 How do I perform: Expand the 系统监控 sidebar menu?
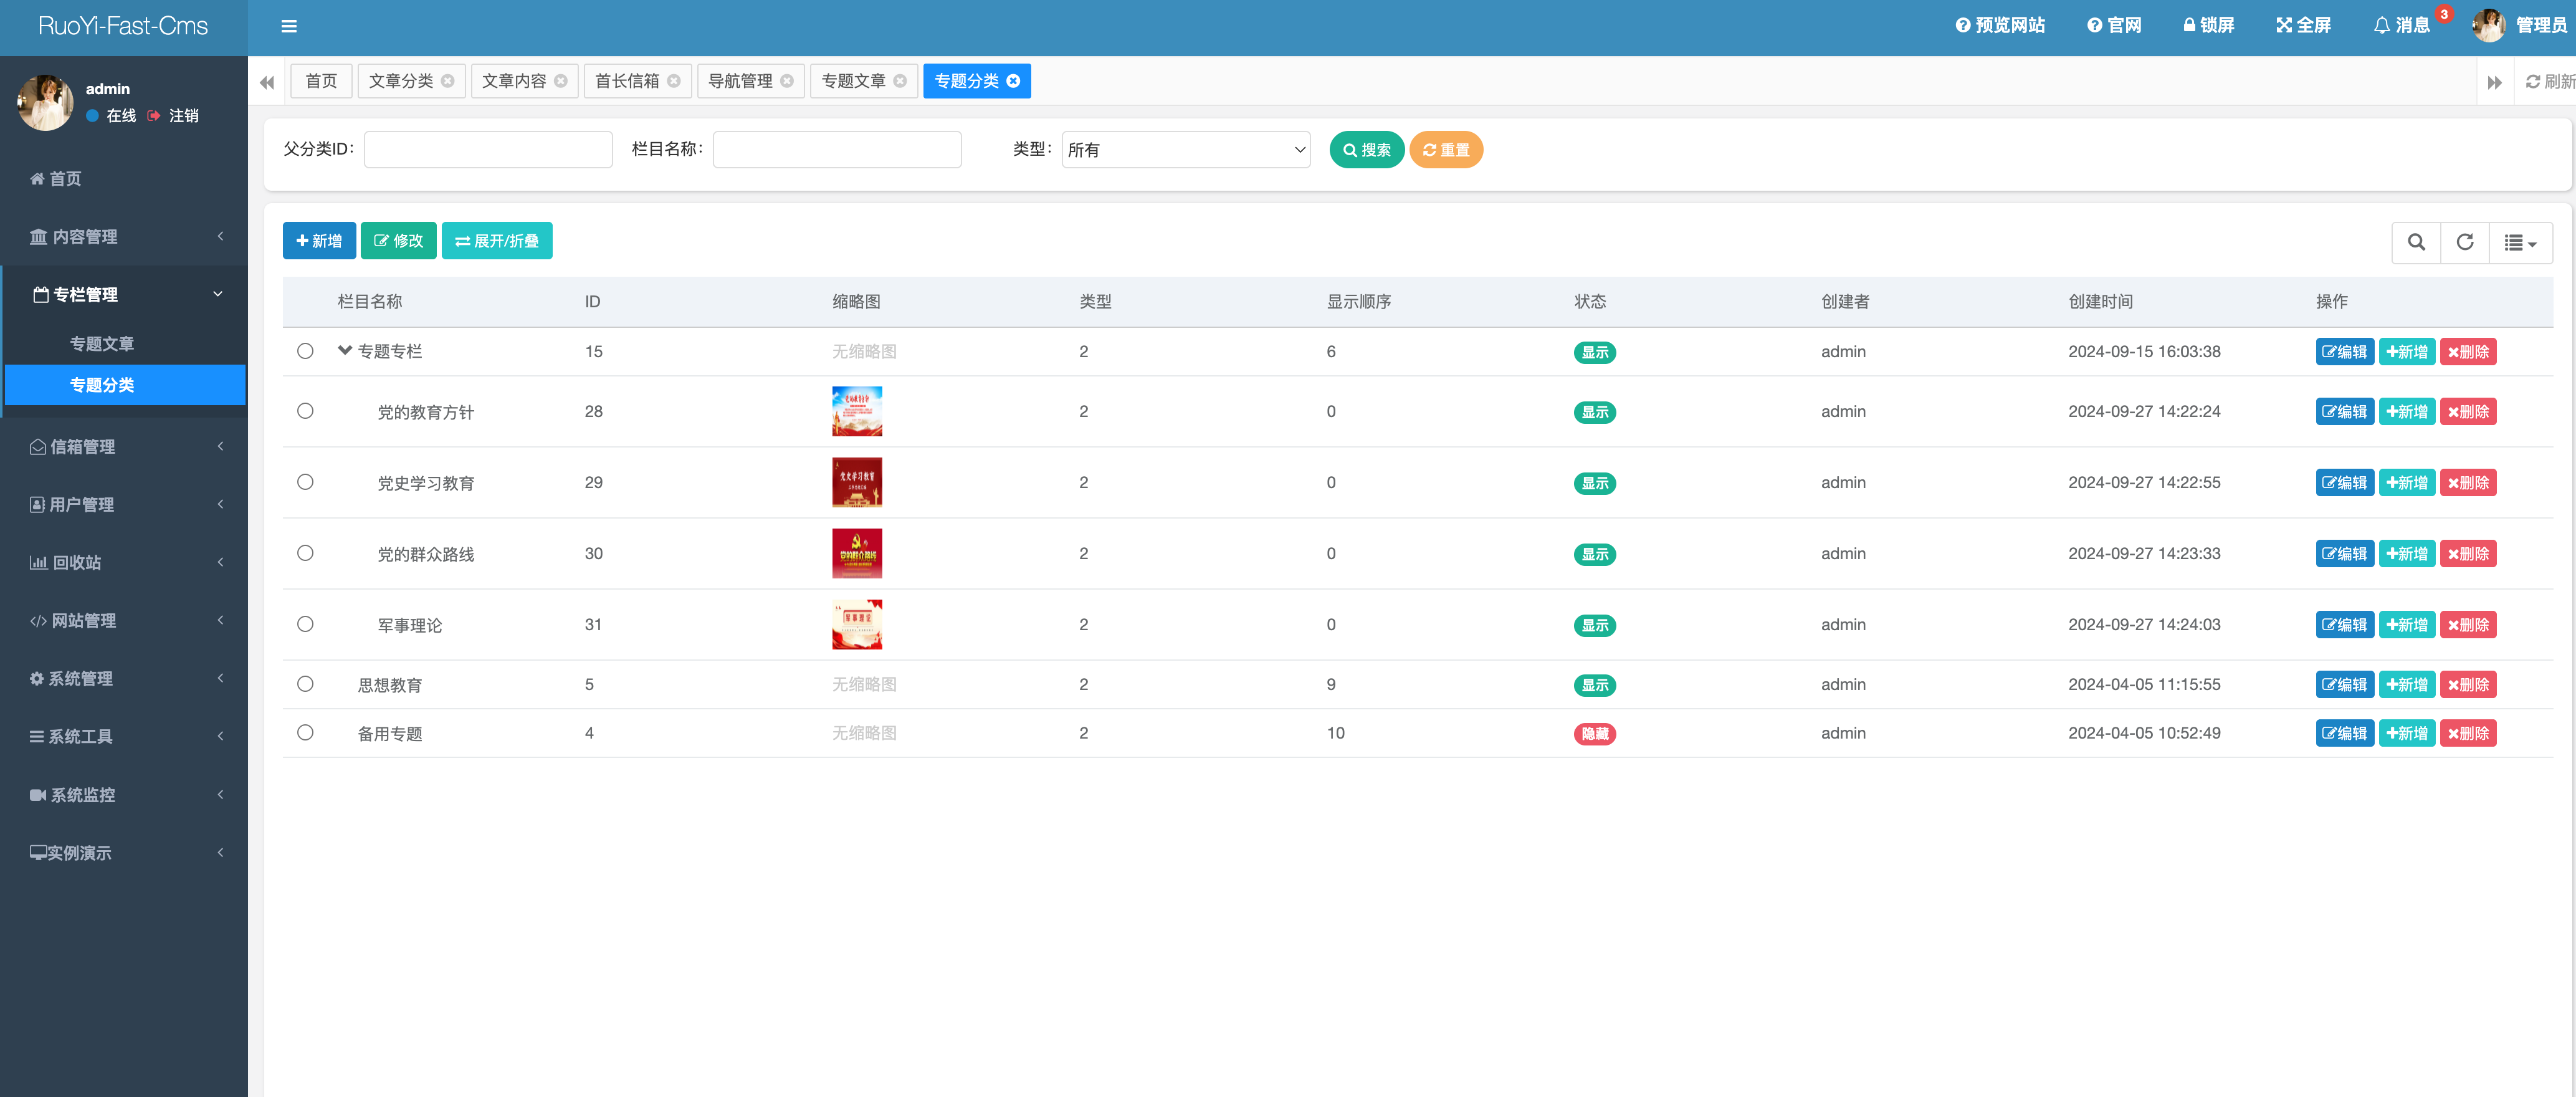tap(124, 795)
